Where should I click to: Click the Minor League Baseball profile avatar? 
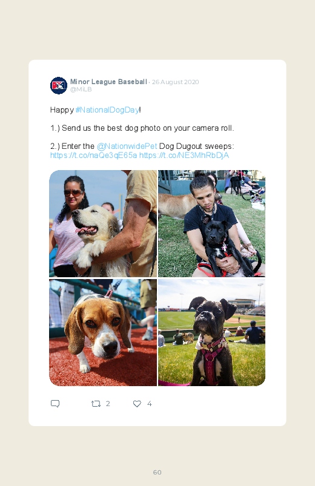pyautogui.click(x=59, y=85)
